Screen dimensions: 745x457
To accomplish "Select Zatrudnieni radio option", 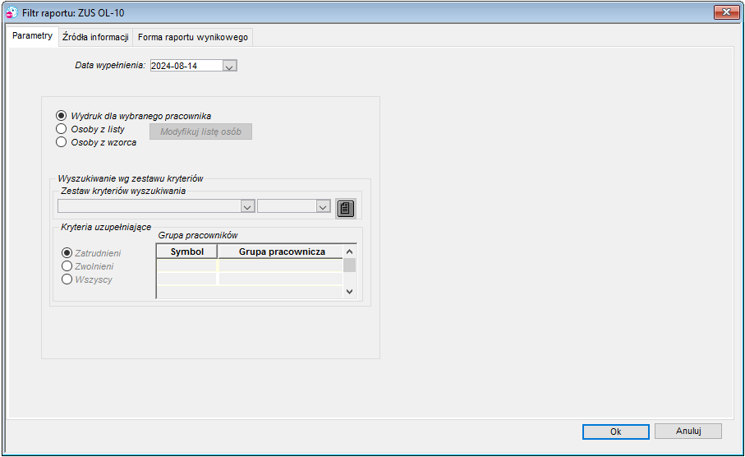I will click(67, 253).
